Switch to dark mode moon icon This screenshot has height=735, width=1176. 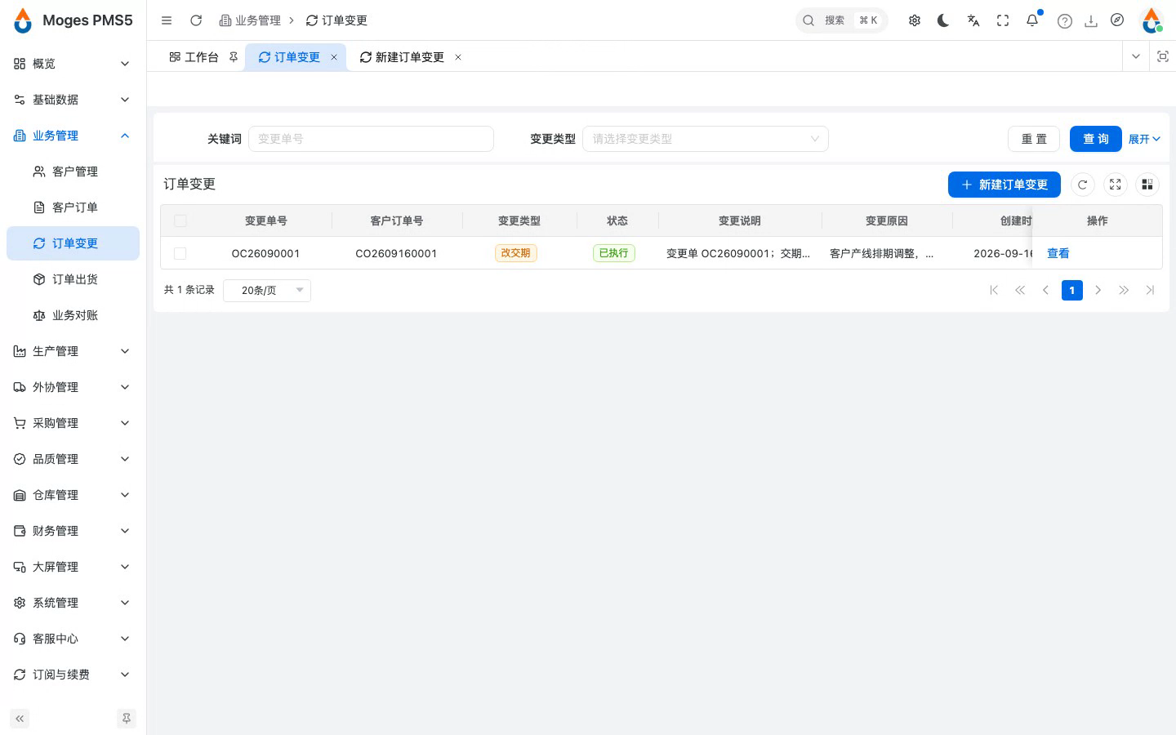pos(944,20)
